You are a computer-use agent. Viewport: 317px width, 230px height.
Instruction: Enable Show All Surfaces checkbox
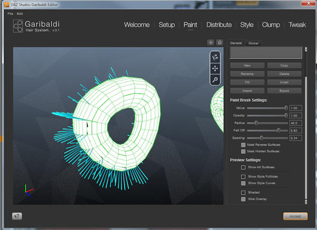tap(243, 167)
